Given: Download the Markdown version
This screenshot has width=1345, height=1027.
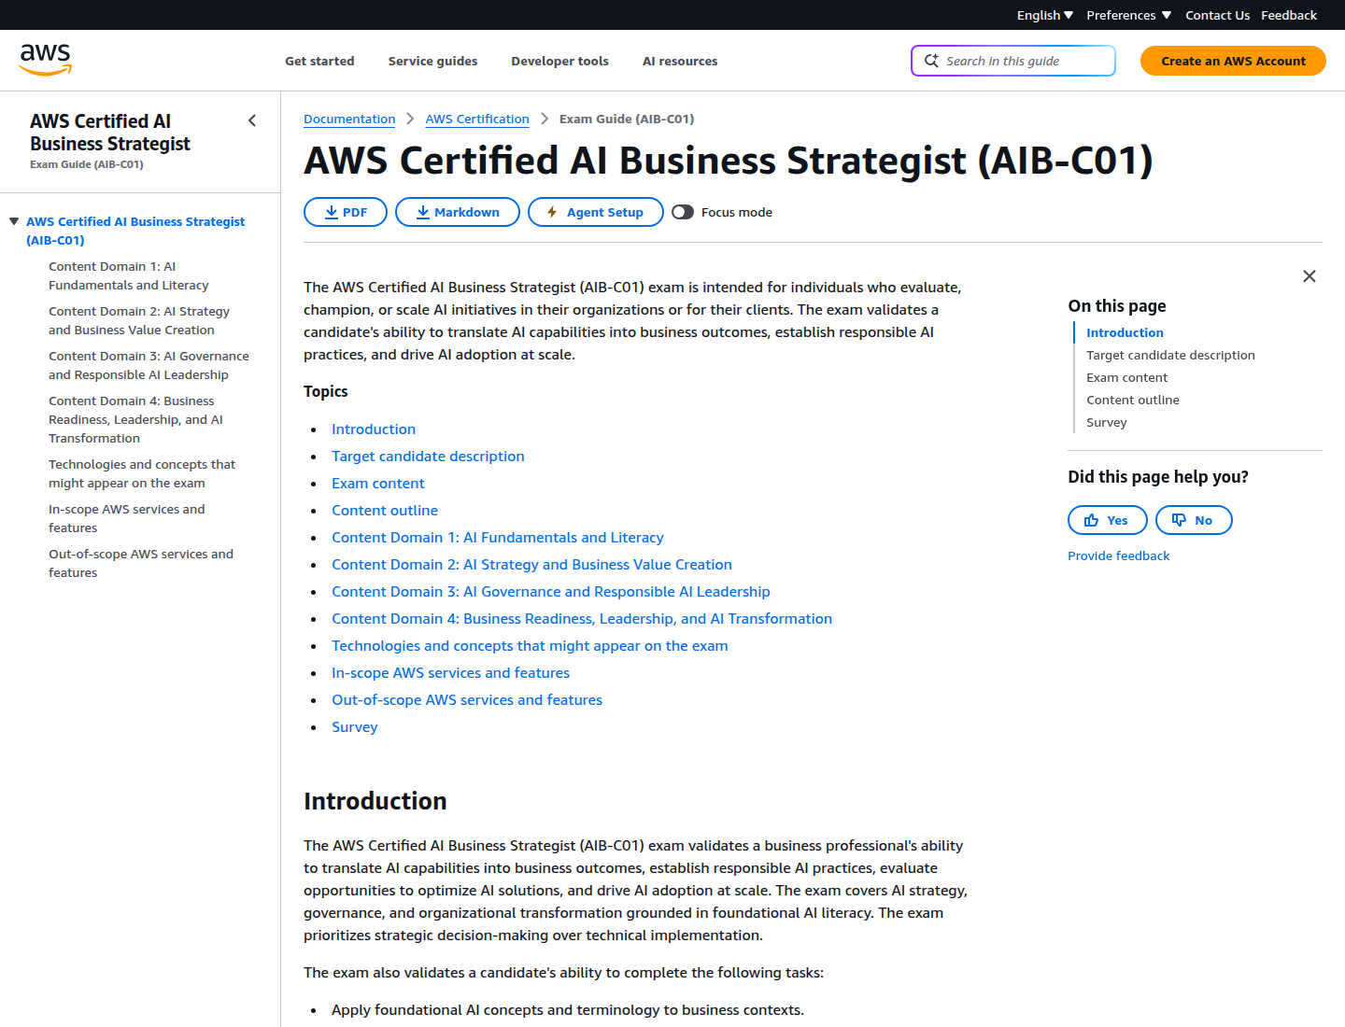Looking at the screenshot, I should point(458,212).
